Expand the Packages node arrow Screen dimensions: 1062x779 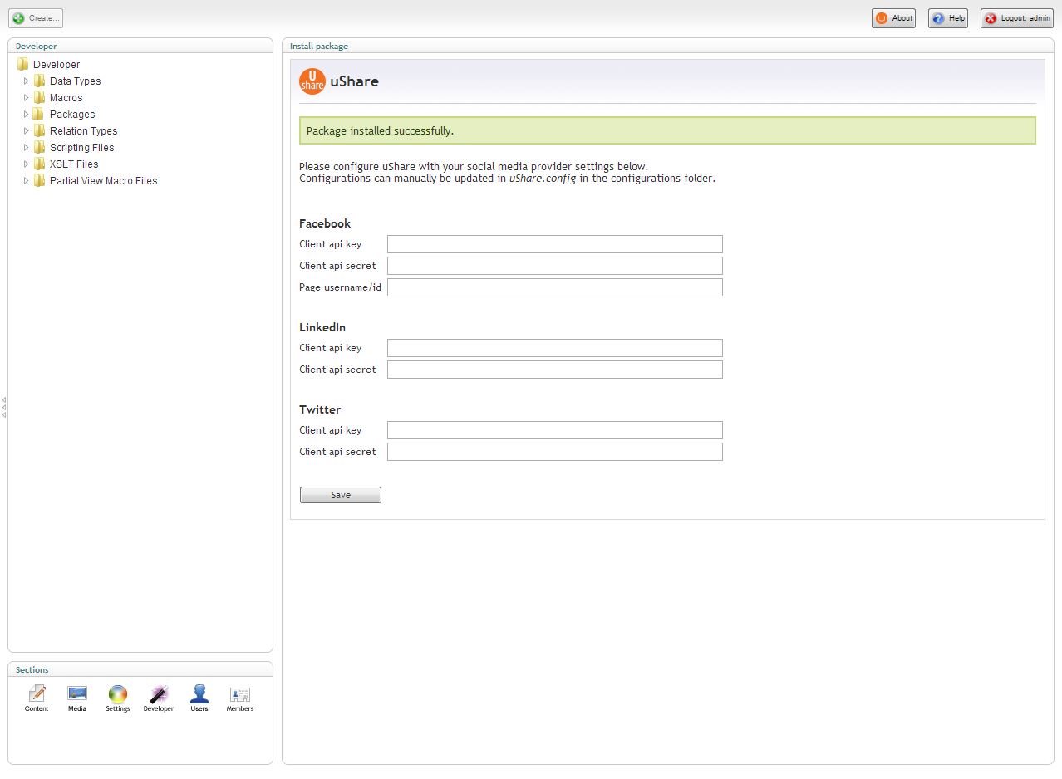(27, 115)
